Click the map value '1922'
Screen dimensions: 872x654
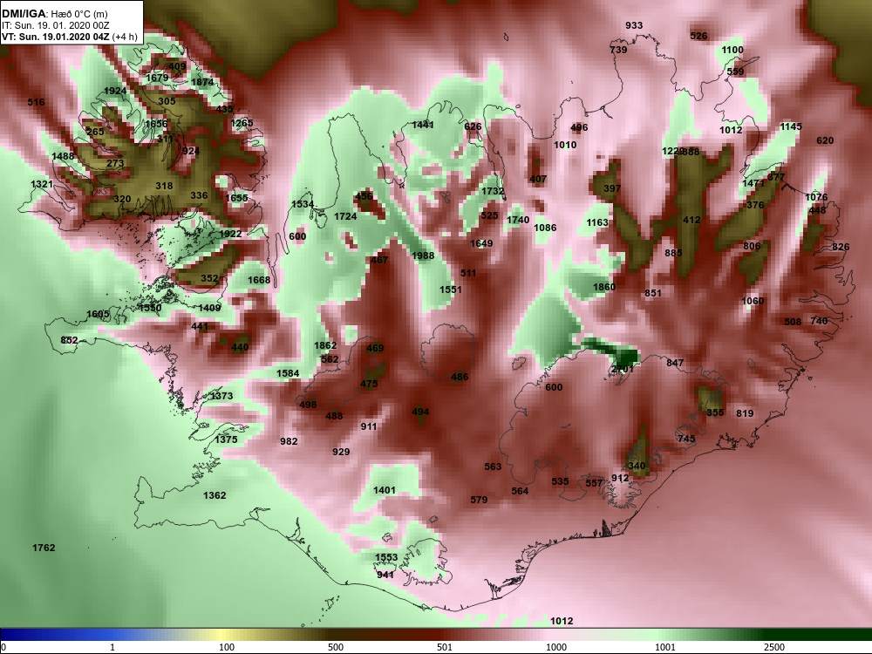[230, 234]
